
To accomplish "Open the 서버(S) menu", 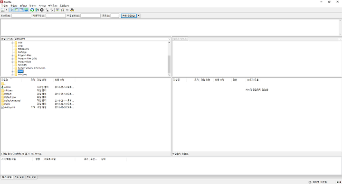I will [x=42, y=6].
